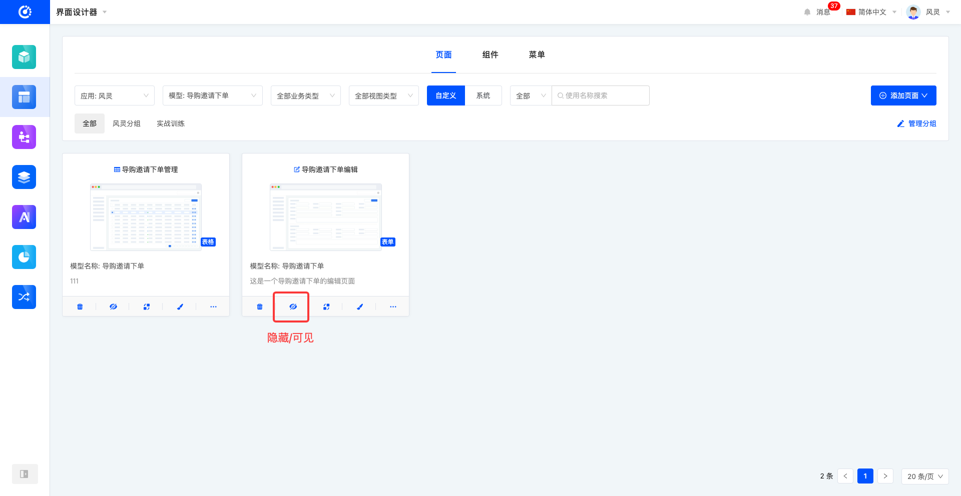961x496 pixels.
Task: Toggle visibility of 导购邀请下单管理 page
Action: (x=113, y=306)
